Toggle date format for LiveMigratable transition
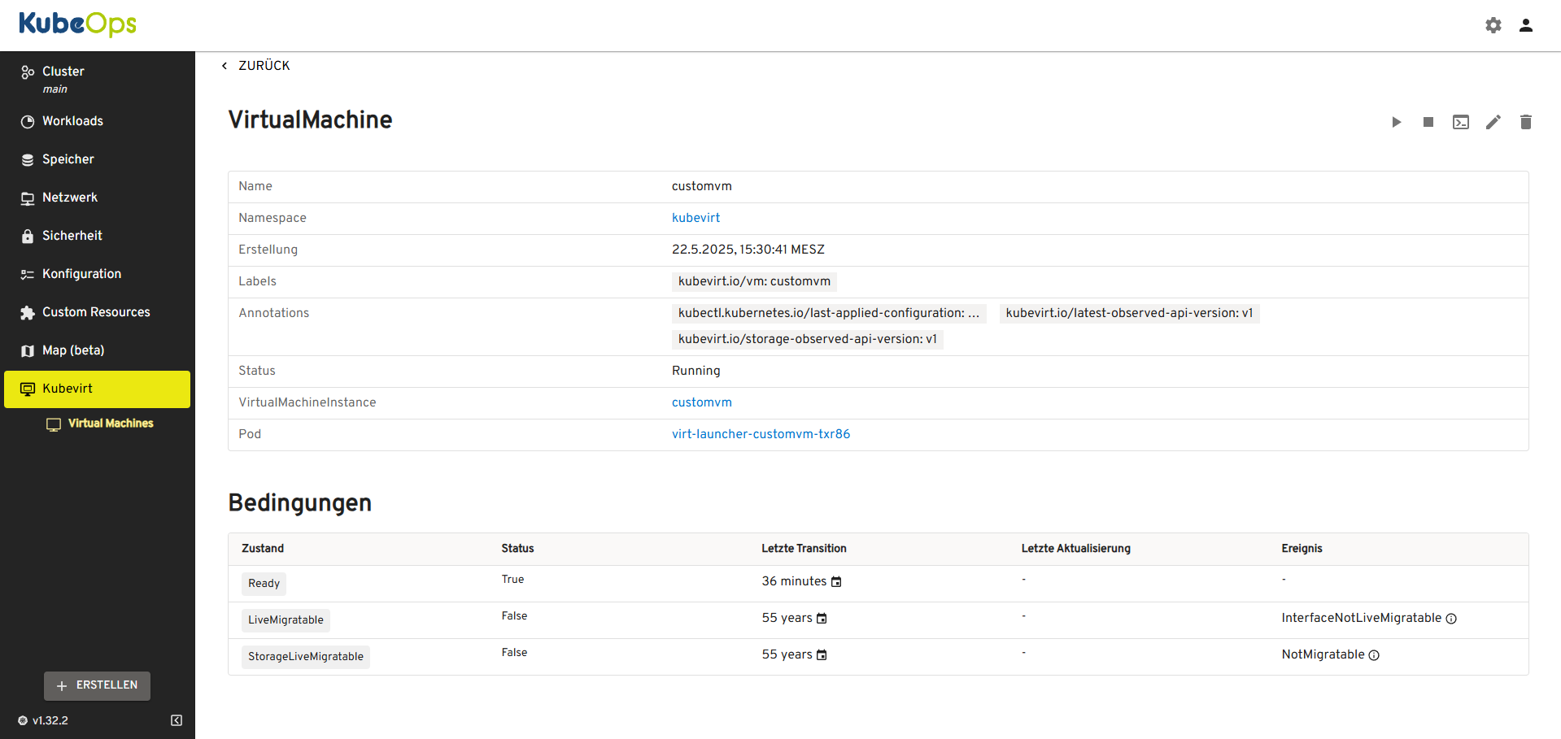Image resolution: width=1561 pixels, height=739 pixels. click(x=822, y=619)
